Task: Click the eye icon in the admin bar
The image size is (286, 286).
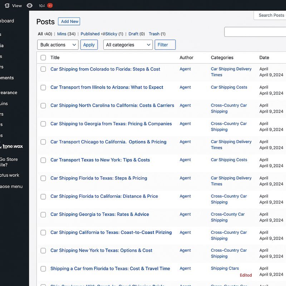Action: (x=30, y=6)
